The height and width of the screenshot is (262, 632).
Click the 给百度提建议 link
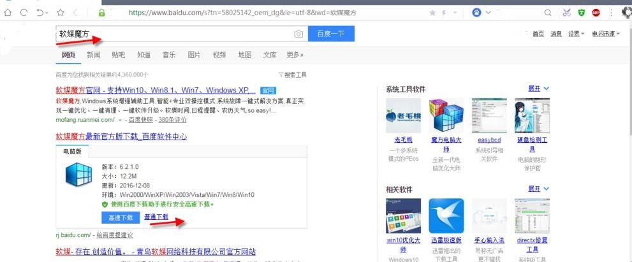point(114,235)
